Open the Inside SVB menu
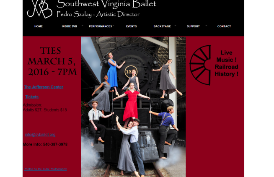 (x=70, y=26)
